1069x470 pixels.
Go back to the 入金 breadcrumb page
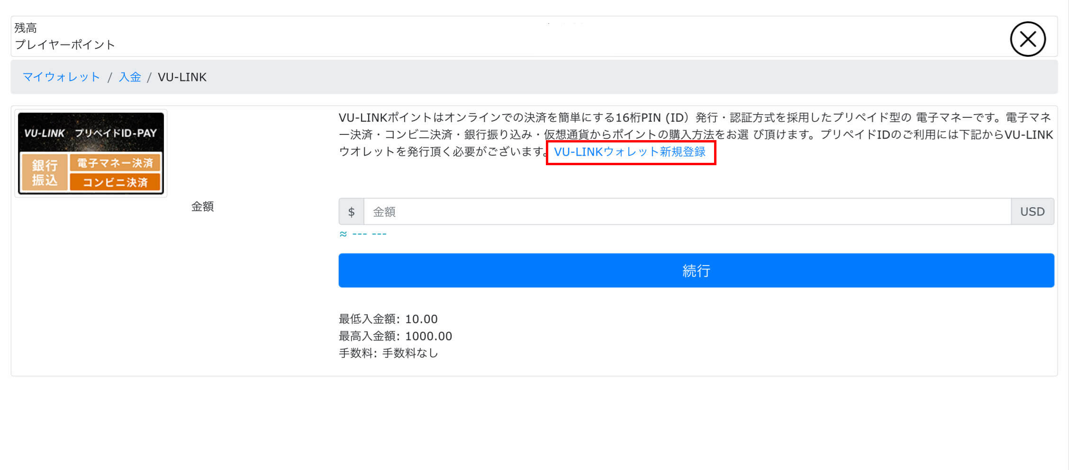coord(130,77)
